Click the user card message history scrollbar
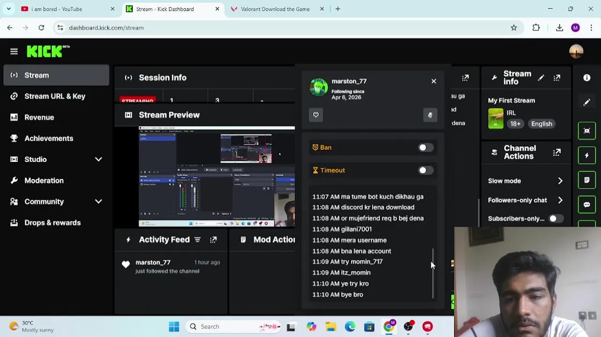The height and width of the screenshot is (337, 601). (x=433, y=273)
